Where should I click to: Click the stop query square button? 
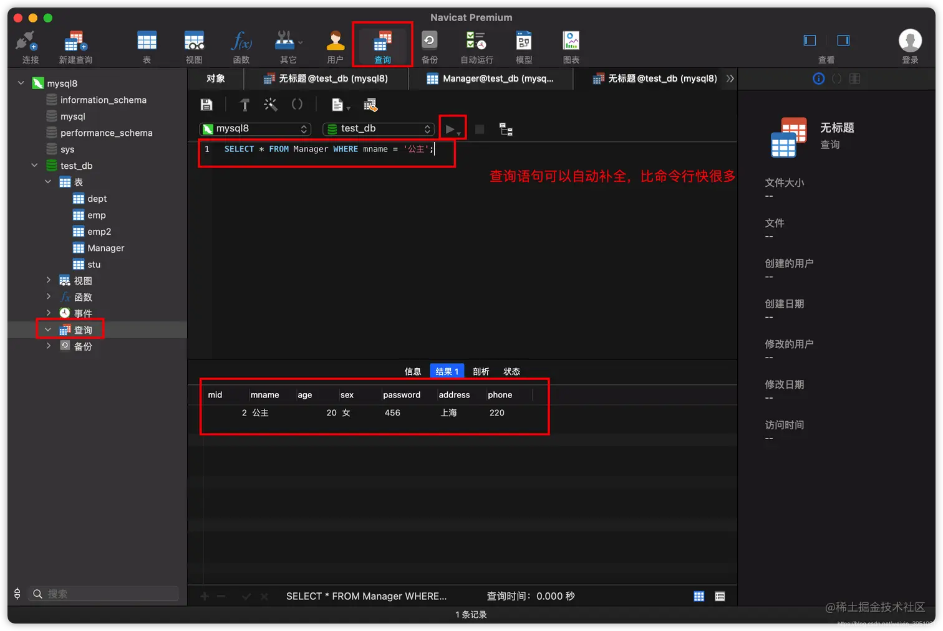(480, 130)
